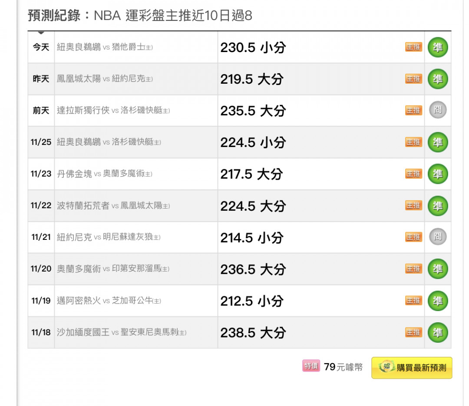Click 購買最新預測 yellow button
This screenshot has height=406, width=469.
coord(412,368)
